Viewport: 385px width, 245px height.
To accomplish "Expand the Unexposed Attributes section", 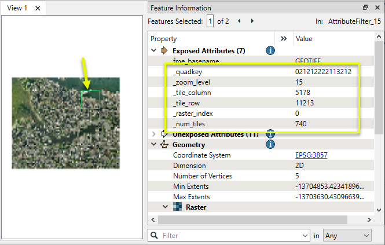I will coord(154,134).
